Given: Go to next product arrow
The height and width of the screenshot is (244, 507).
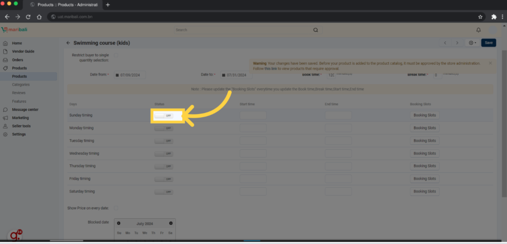Looking at the screenshot, I should 457,43.
